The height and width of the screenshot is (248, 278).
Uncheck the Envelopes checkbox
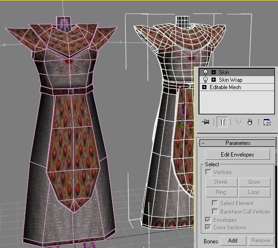click(208, 220)
